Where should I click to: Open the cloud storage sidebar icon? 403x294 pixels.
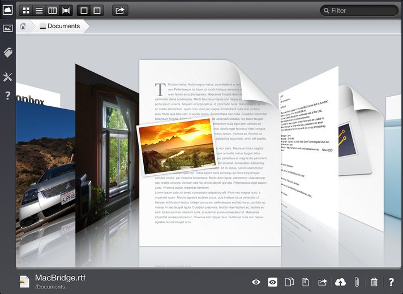8,10
